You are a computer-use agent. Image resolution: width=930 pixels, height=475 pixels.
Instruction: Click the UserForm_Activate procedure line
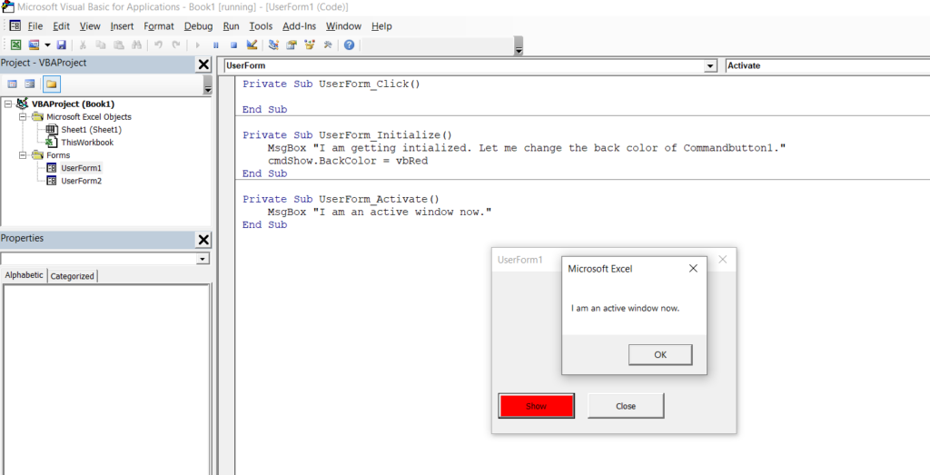click(x=341, y=199)
